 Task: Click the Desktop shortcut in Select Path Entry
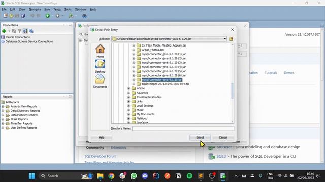pyautogui.click(x=100, y=66)
